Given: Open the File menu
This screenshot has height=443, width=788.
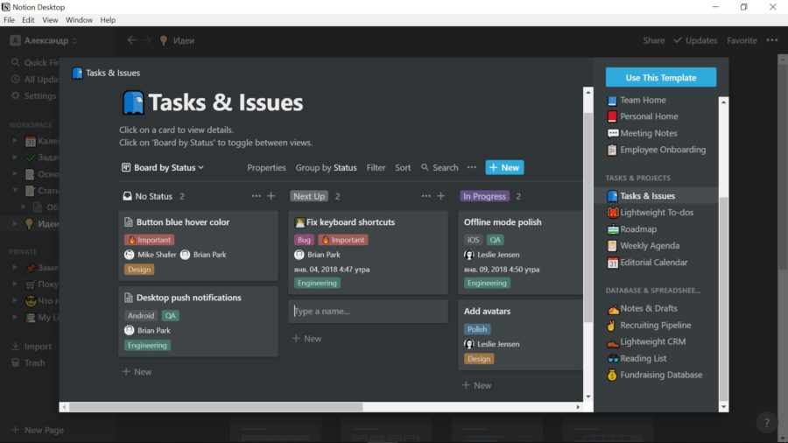Looking at the screenshot, I should [9, 20].
